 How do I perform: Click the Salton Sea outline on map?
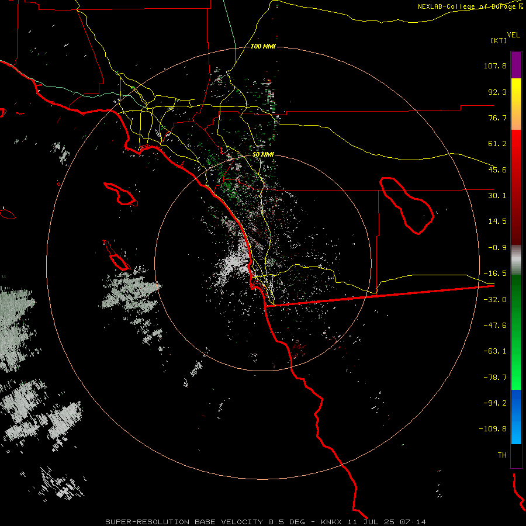[407, 205]
